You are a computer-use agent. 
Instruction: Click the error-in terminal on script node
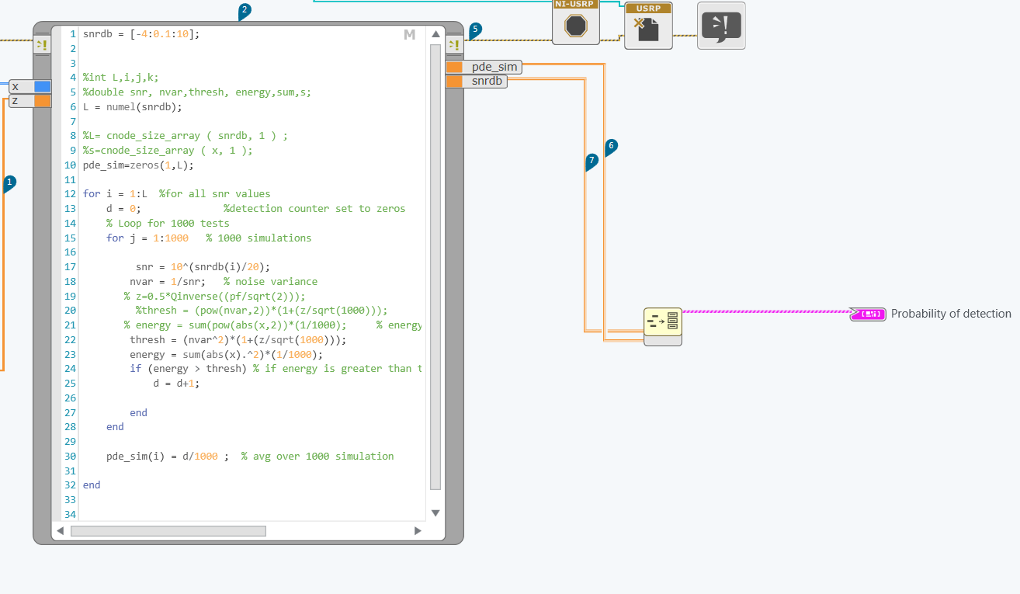(42, 46)
